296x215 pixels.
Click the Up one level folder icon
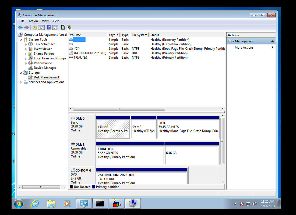[x=34, y=27]
